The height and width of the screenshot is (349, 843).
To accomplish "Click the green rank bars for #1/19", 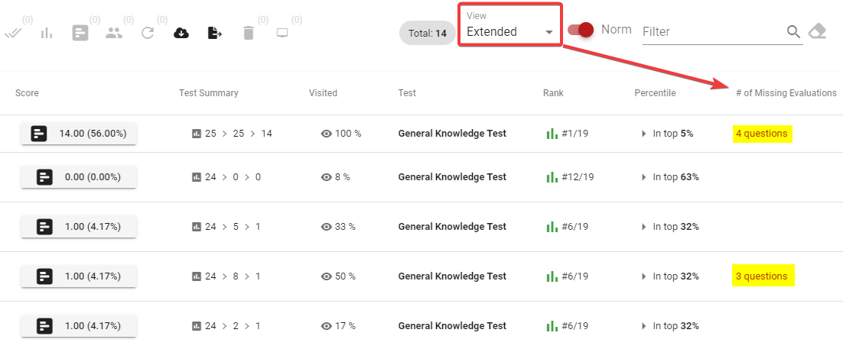I will tap(552, 134).
